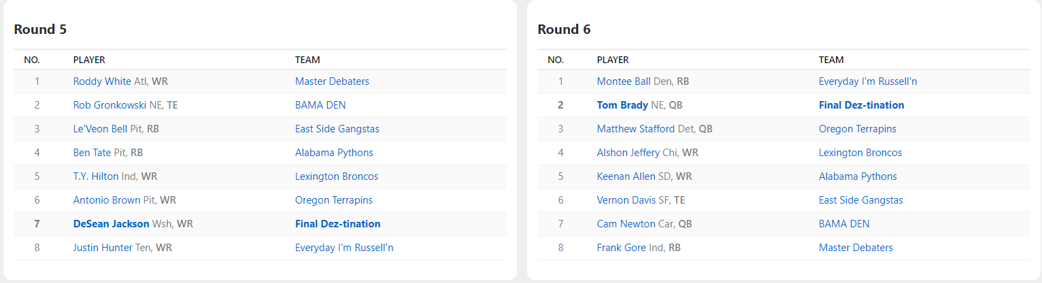Open Everyday I'm Russell'n team in Round 6
Viewport: 1042px width, 283px height.
click(868, 81)
